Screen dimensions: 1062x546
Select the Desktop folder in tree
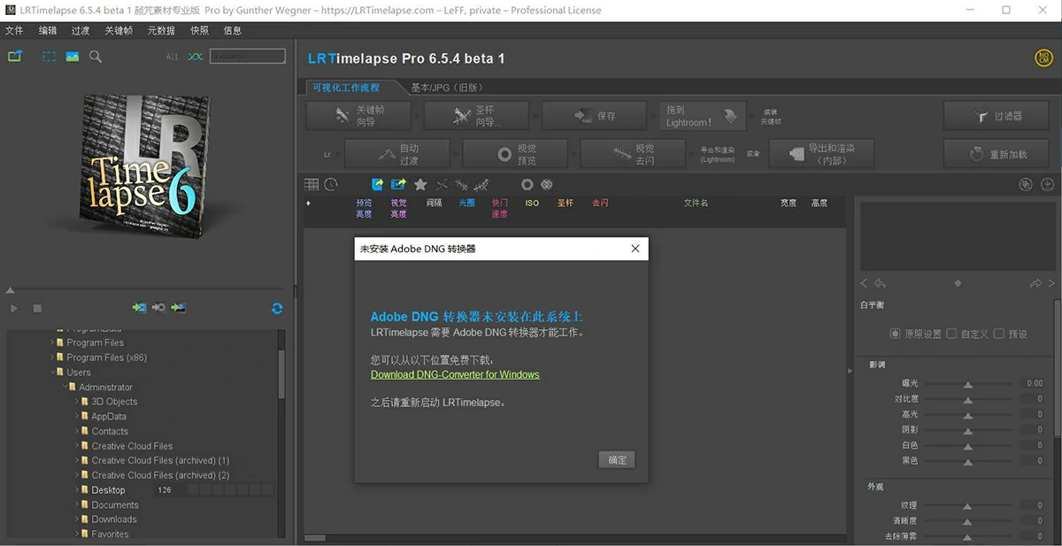[108, 490]
